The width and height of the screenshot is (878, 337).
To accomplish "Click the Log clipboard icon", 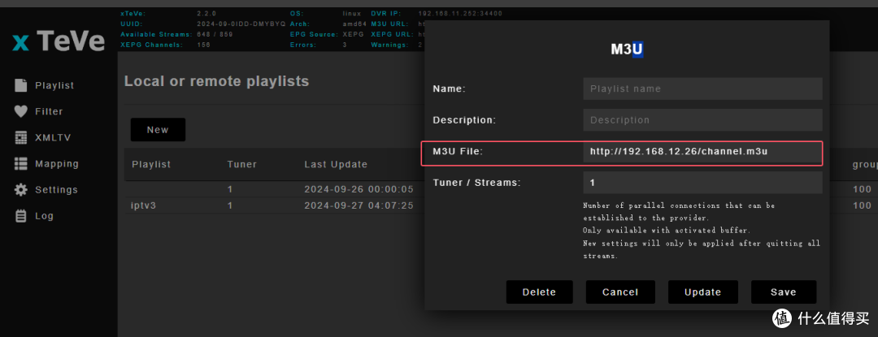I will point(20,216).
